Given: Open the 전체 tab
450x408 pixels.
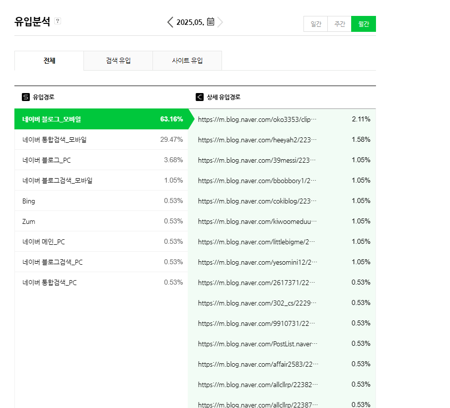Looking at the screenshot, I should [x=49, y=61].
